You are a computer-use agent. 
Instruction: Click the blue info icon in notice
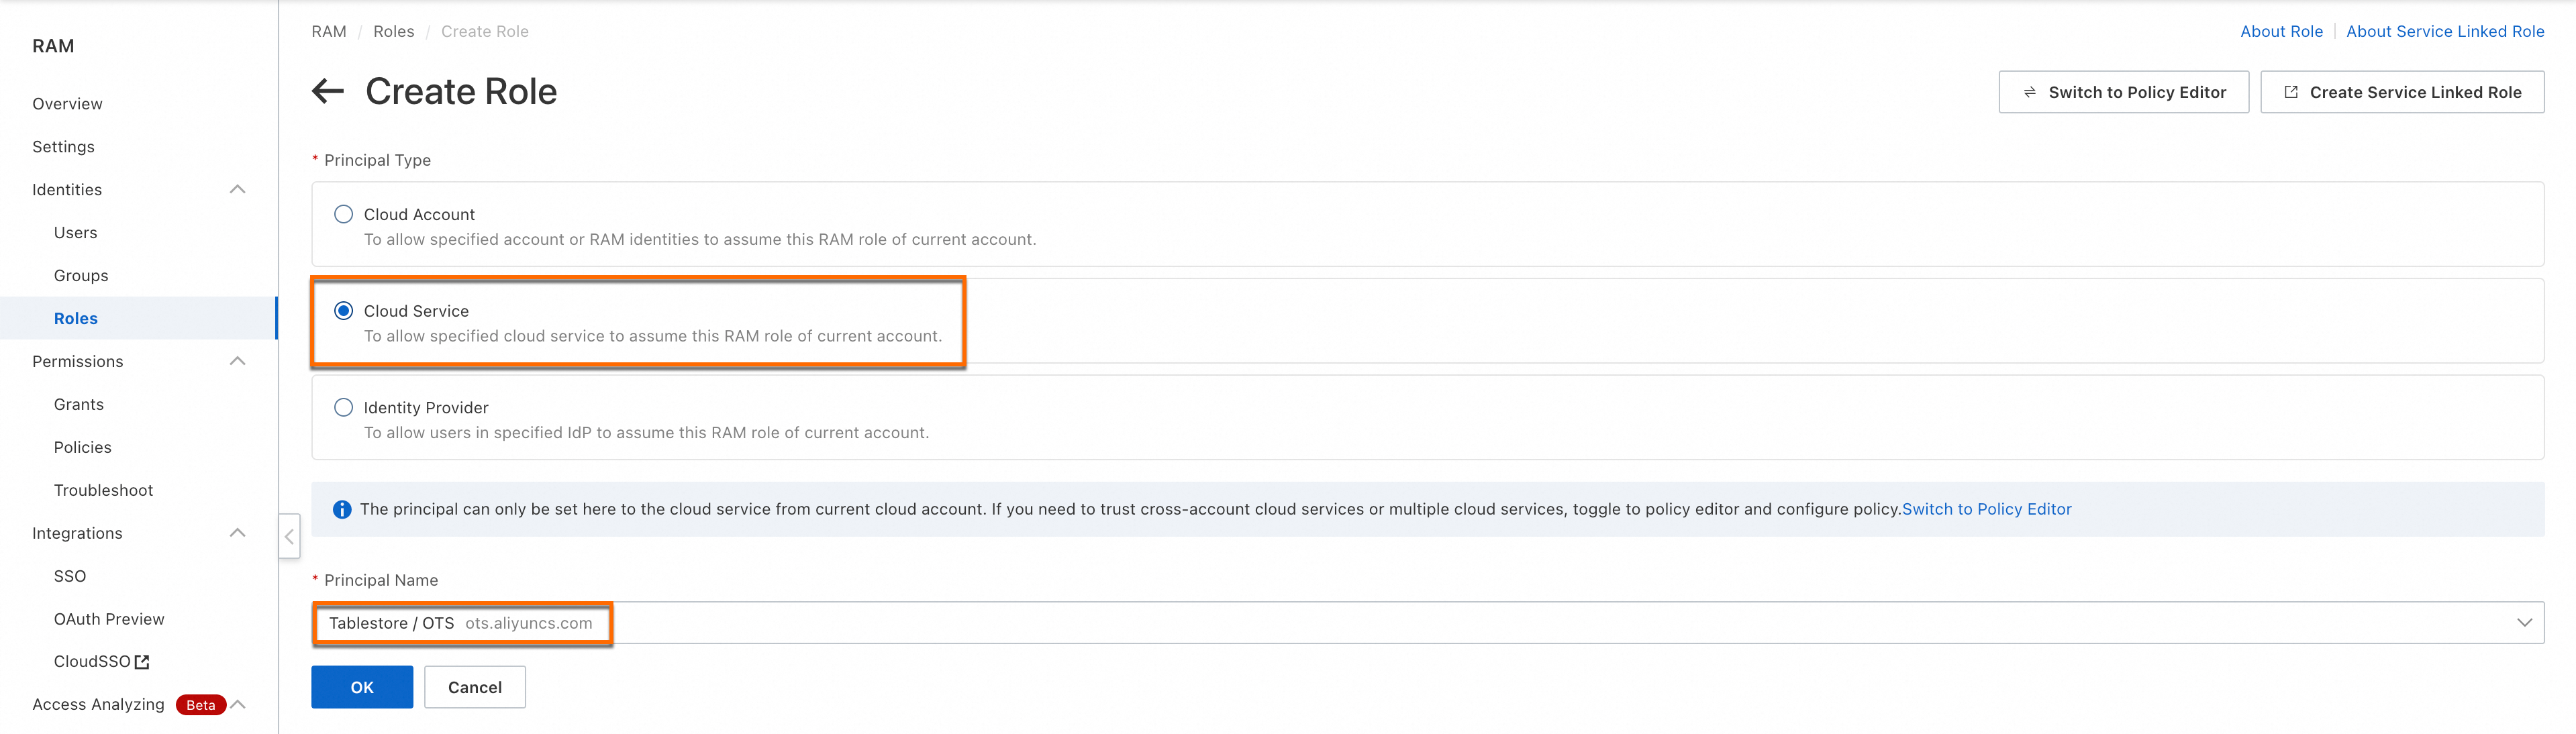click(342, 510)
